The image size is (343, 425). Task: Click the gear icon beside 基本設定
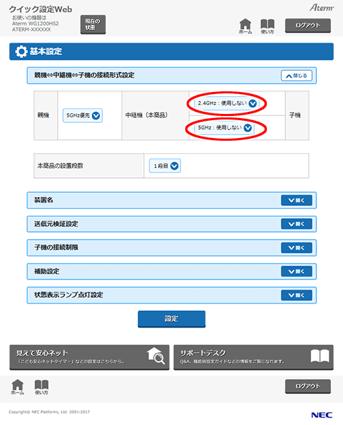[x=21, y=51]
